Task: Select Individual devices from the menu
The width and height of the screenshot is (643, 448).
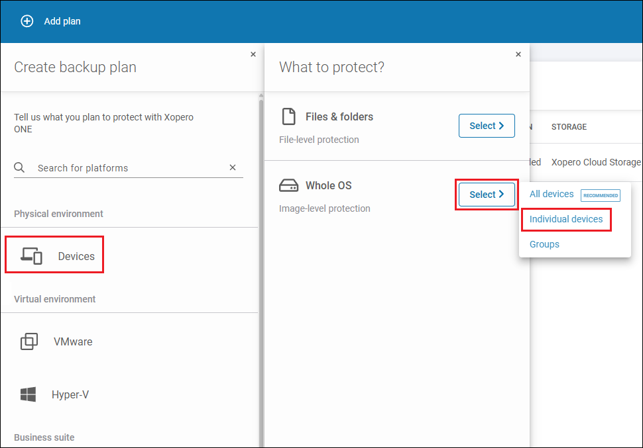Action: pyautogui.click(x=566, y=219)
